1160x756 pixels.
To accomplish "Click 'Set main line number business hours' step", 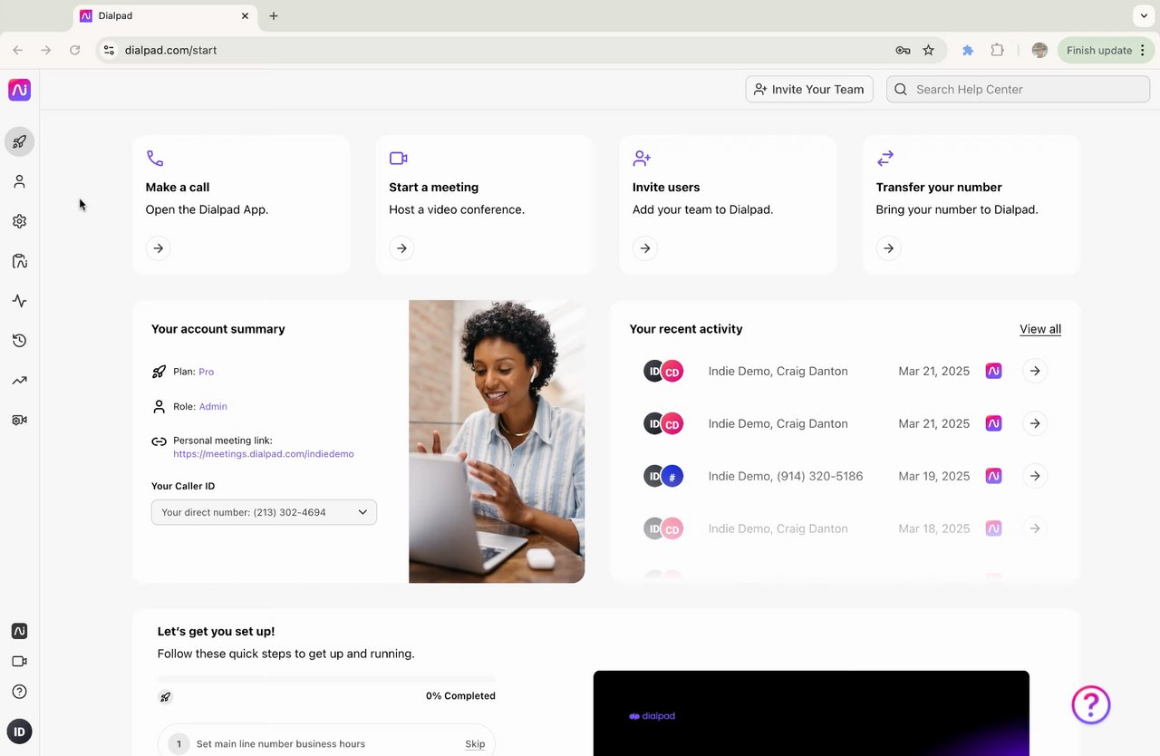I will pyautogui.click(x=281, y=744).
